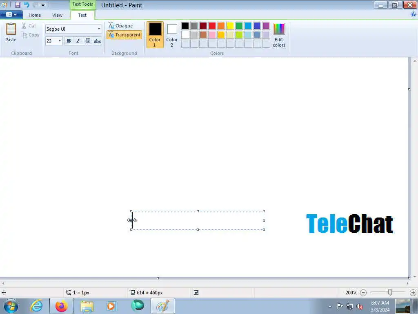
Task: Open Paint Help question mark icon
Action: pos(414,15)
